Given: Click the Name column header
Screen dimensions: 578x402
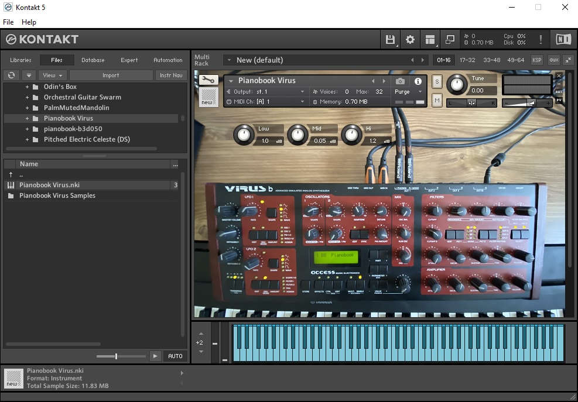Looking at the screenshot, I should point(94,164).
